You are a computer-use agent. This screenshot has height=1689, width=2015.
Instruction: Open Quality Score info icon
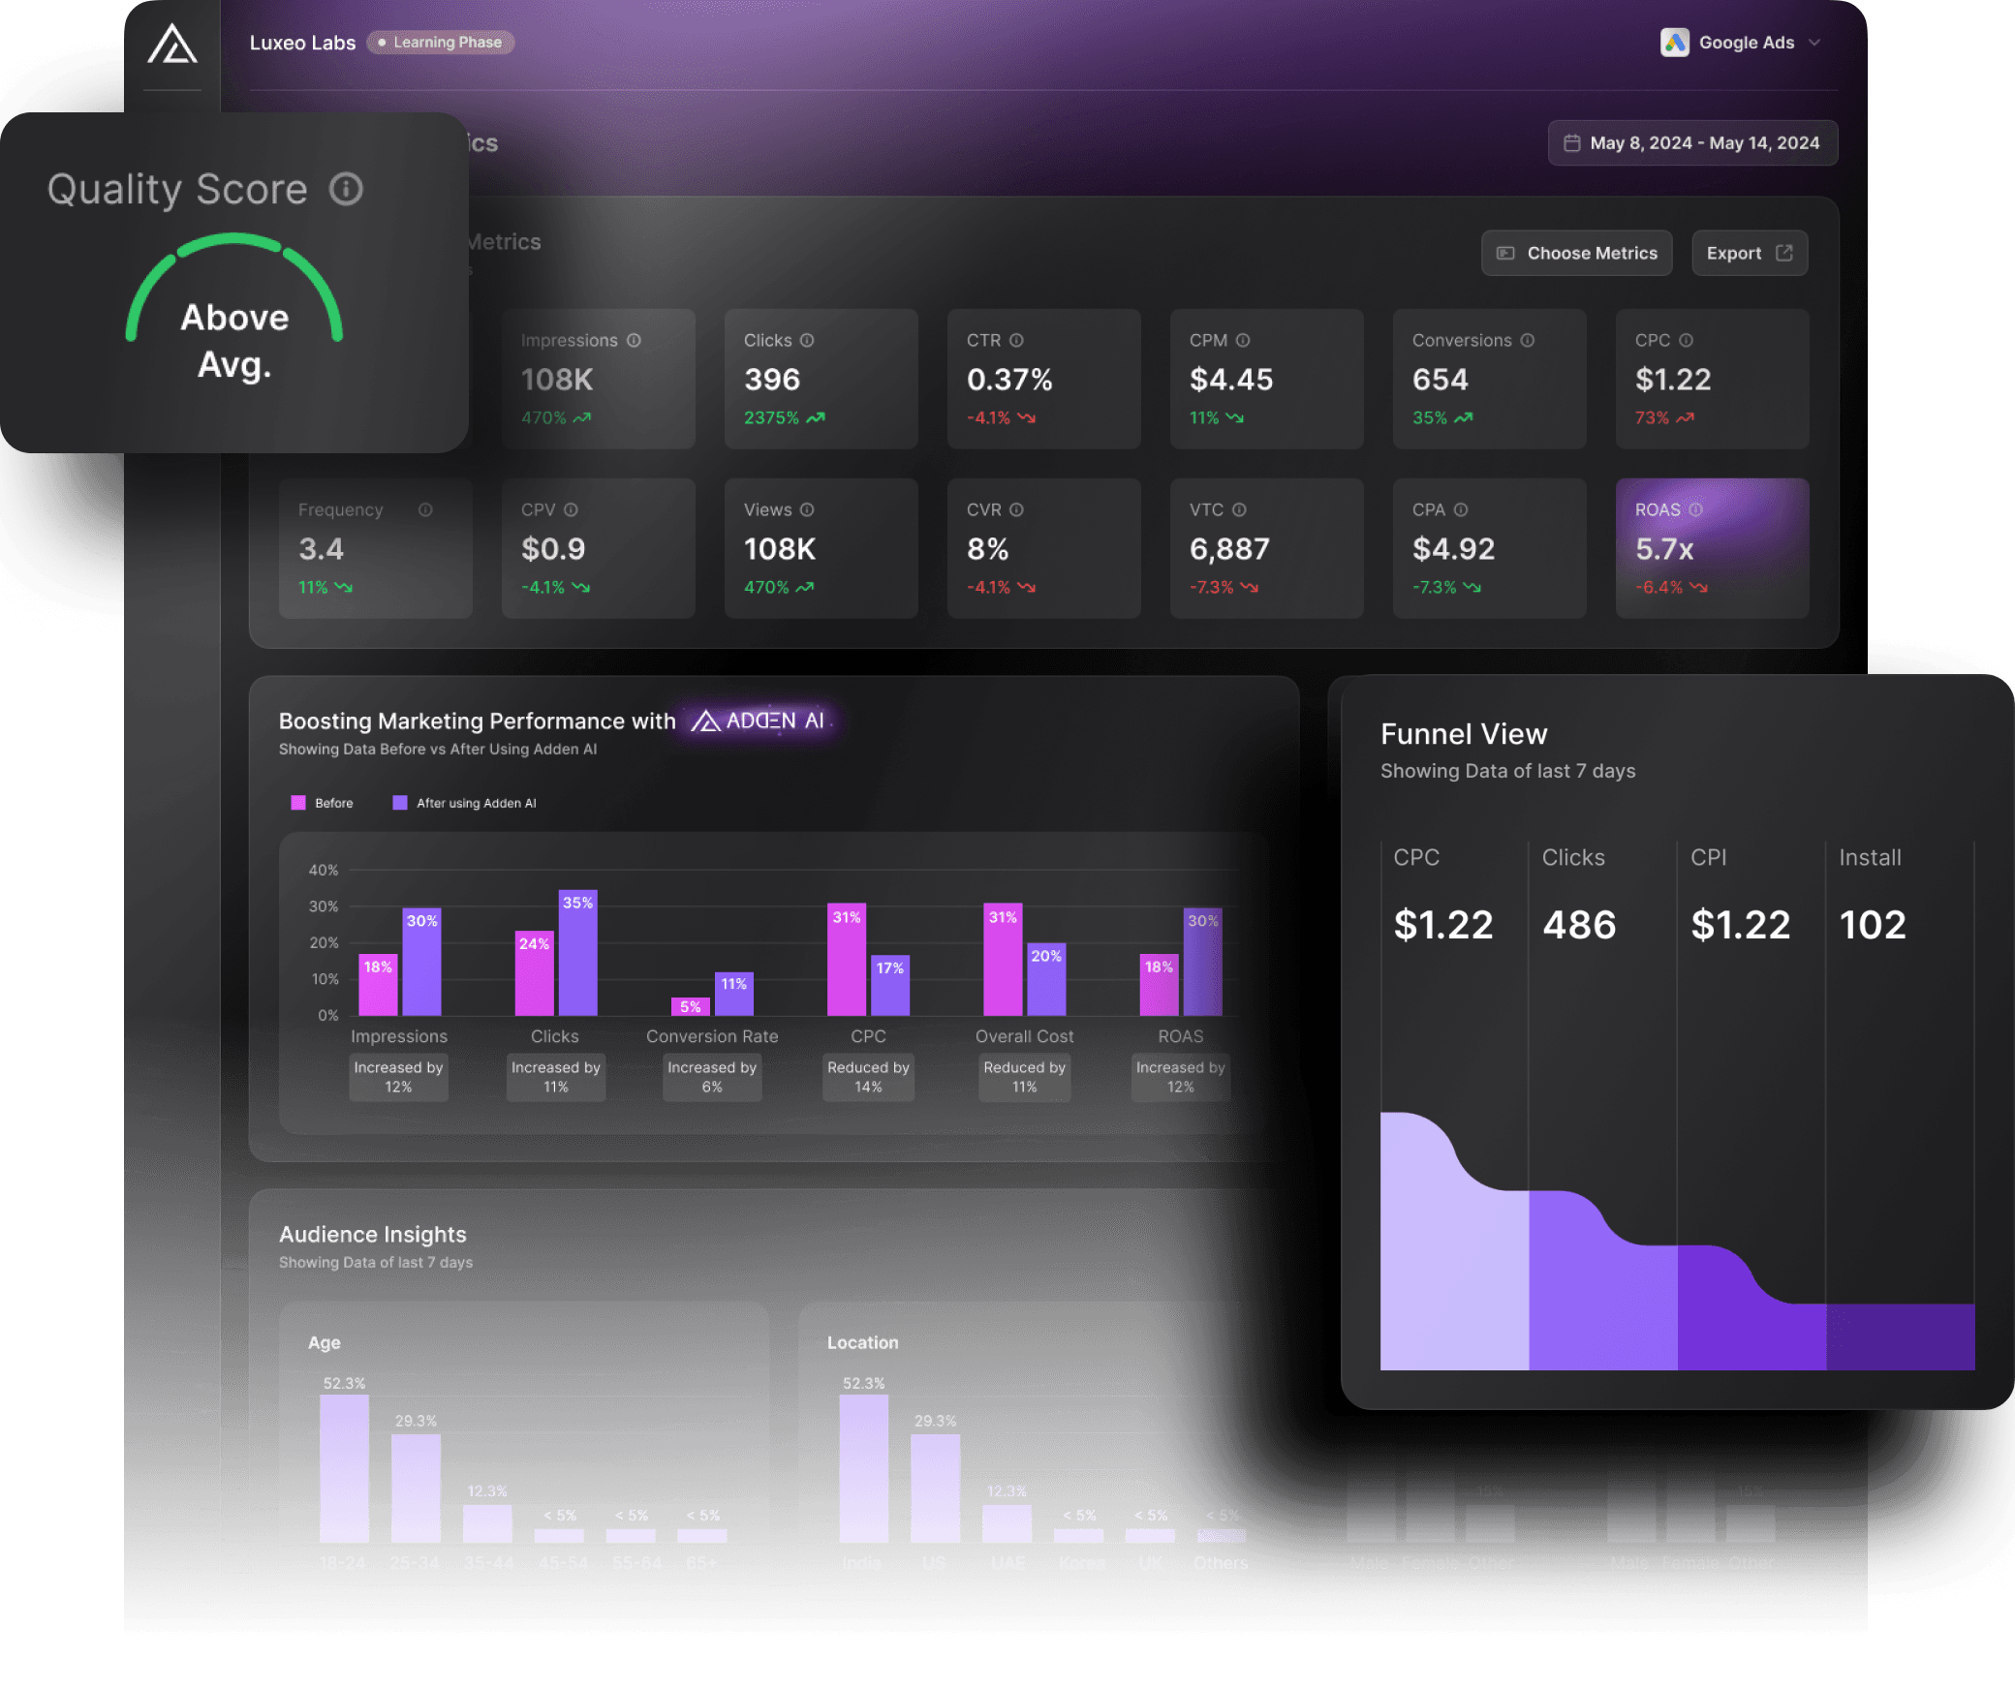[346, 189]
